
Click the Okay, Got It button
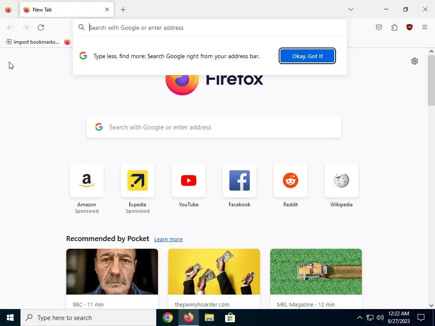tap(308, 56)
